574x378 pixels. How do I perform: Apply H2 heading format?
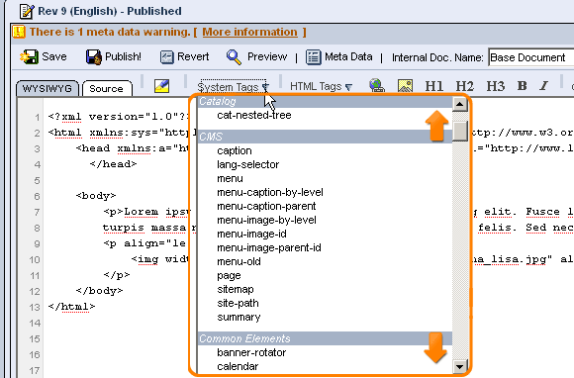[464, 86]
